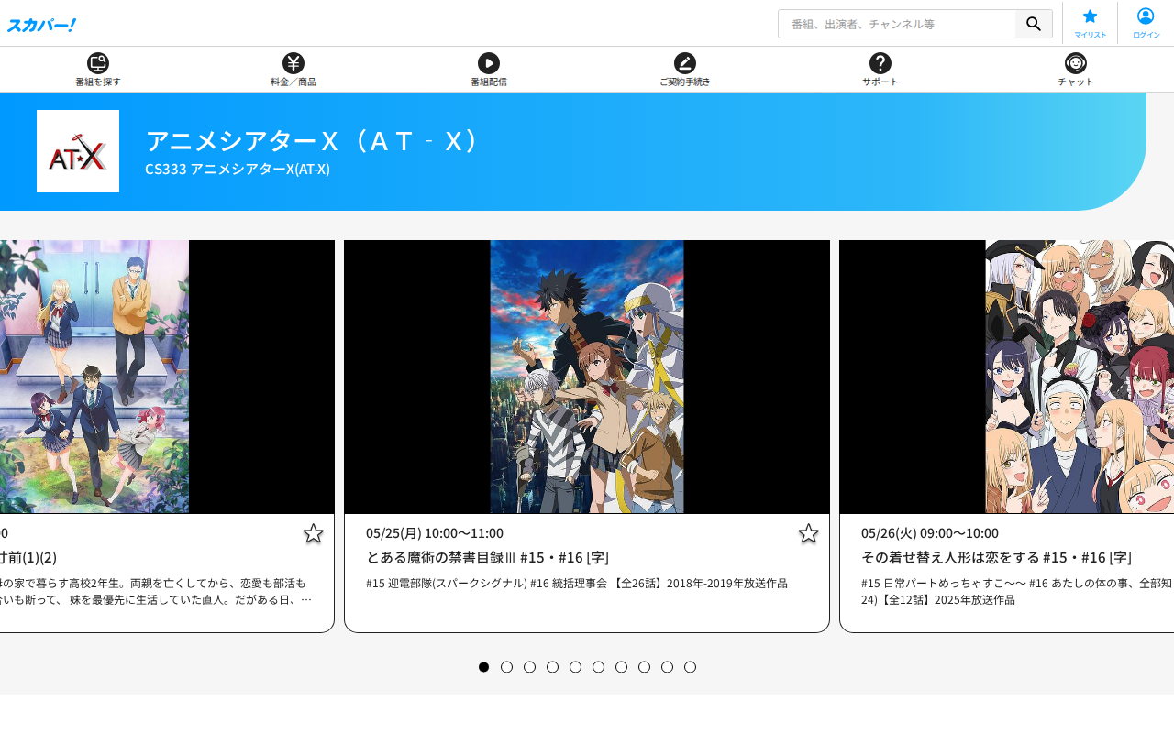Select the sixth carousel page dot

click(599, 667)
